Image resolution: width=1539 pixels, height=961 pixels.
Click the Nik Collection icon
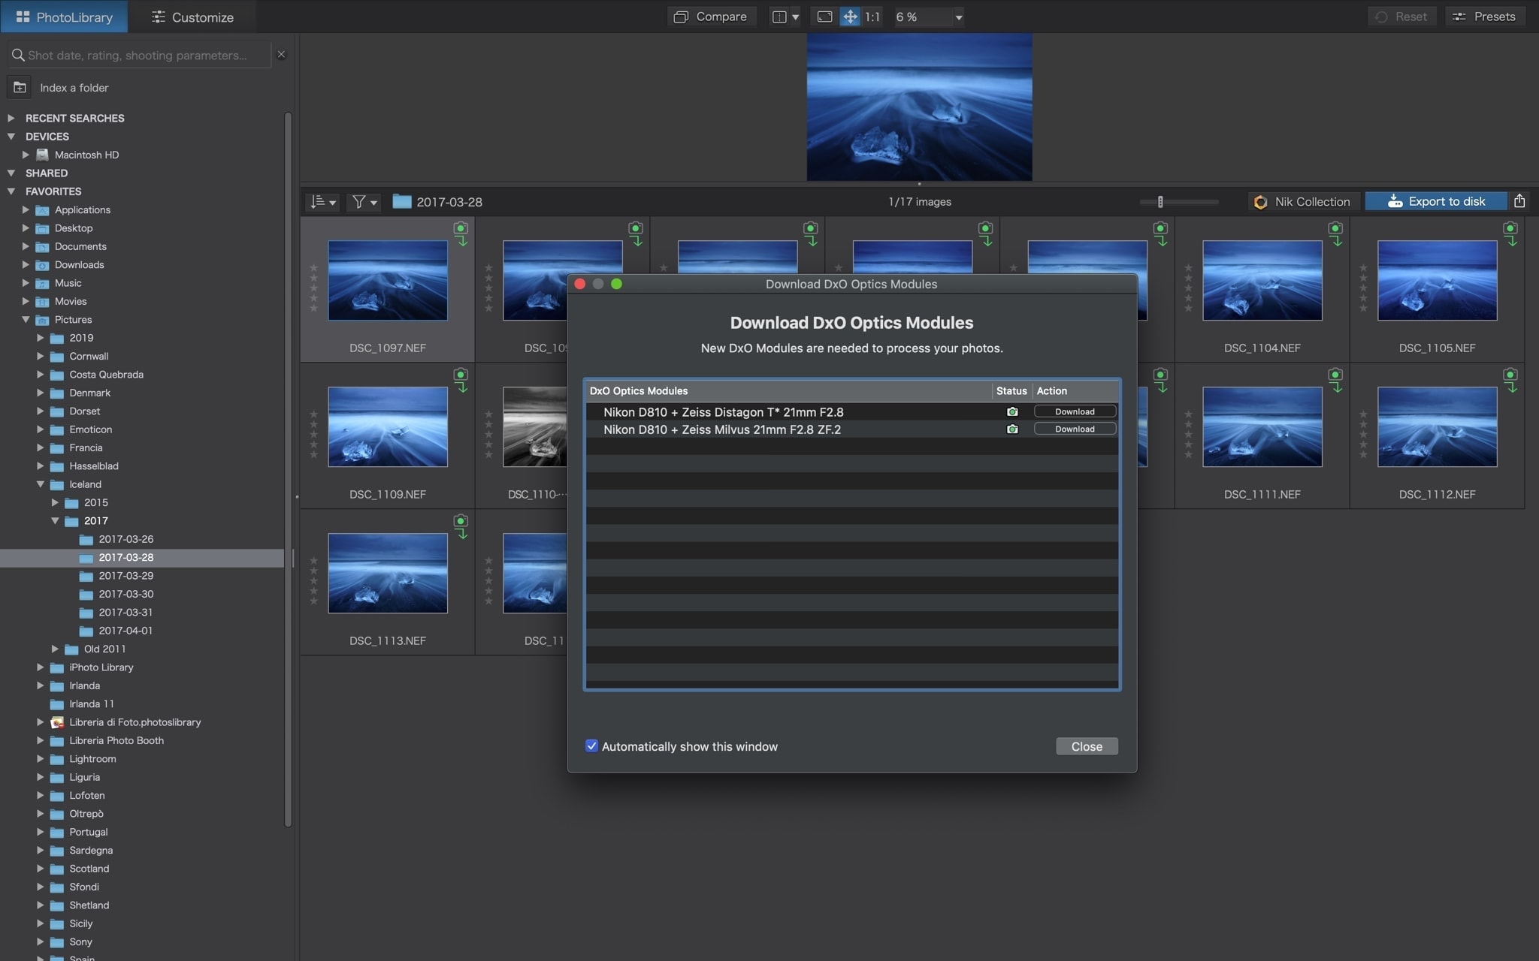(1261, 202)
